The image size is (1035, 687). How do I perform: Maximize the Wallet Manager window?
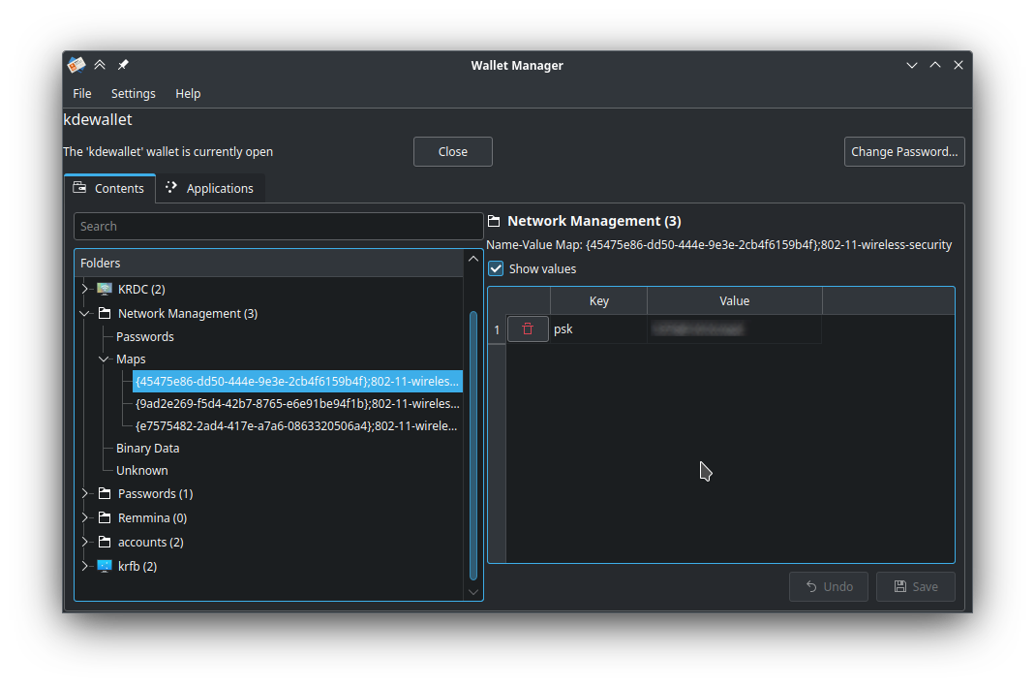(x=935, y=65)
